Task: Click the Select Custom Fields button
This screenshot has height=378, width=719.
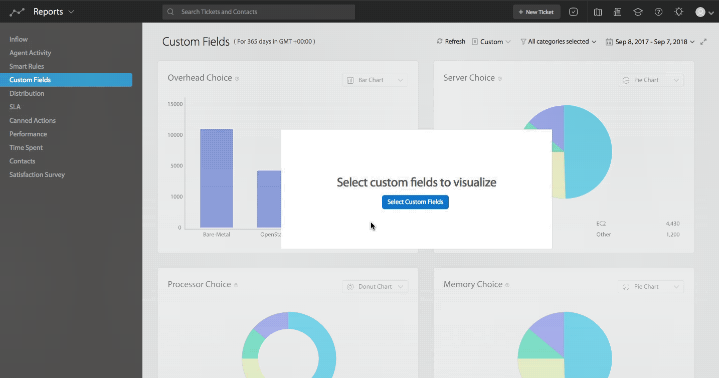Action: click(x=415, y=202)
